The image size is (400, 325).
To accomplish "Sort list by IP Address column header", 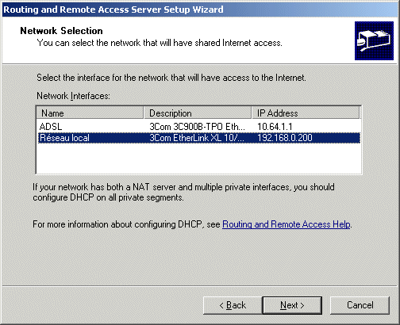I will (306, 113).
